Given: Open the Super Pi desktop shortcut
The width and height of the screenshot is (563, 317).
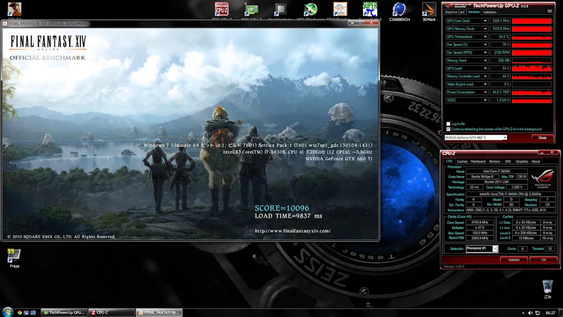Looking at the screenshot, I should click(369, 11).
